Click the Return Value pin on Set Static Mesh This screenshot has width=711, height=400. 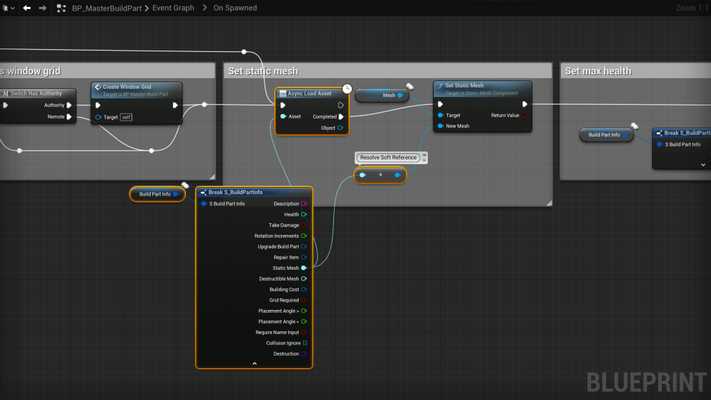tap(524, 116)
